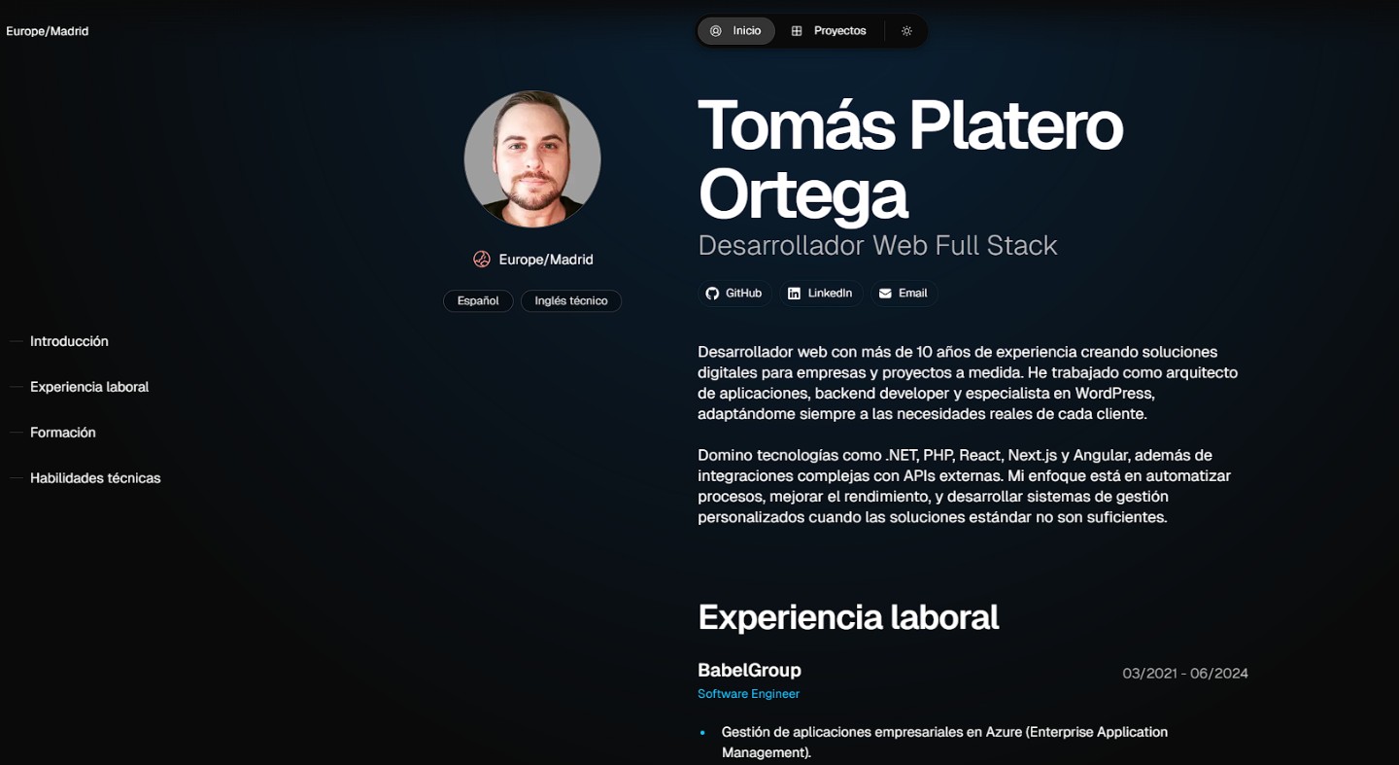Navigate to Experiencia laboral via the sidebar

[x=89, y=386]
